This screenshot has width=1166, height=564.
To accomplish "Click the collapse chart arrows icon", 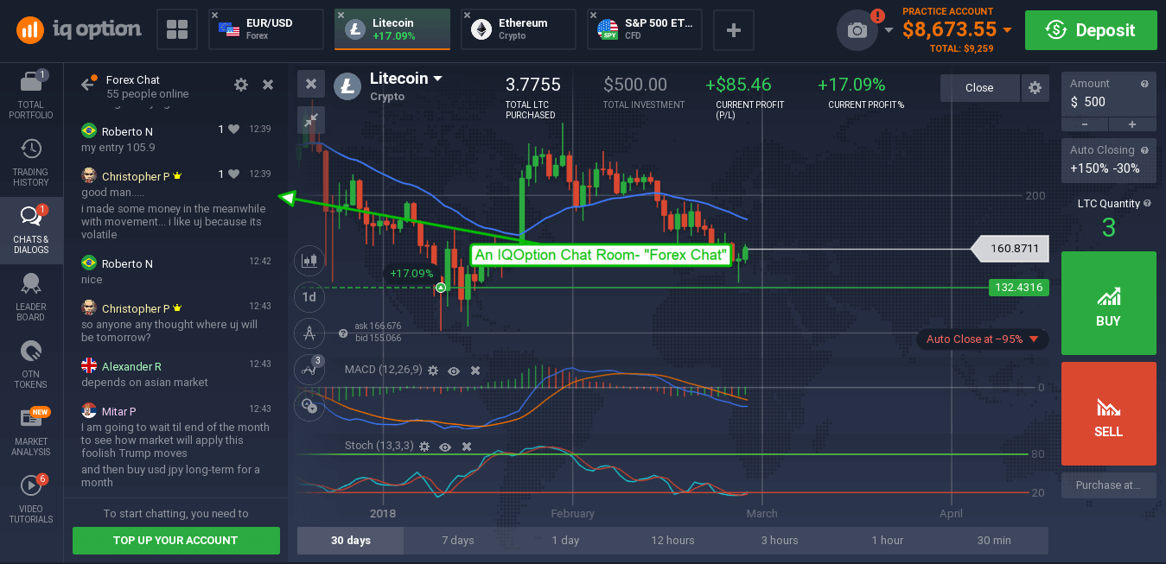I will pyautogui.click(x=311, y=119).
